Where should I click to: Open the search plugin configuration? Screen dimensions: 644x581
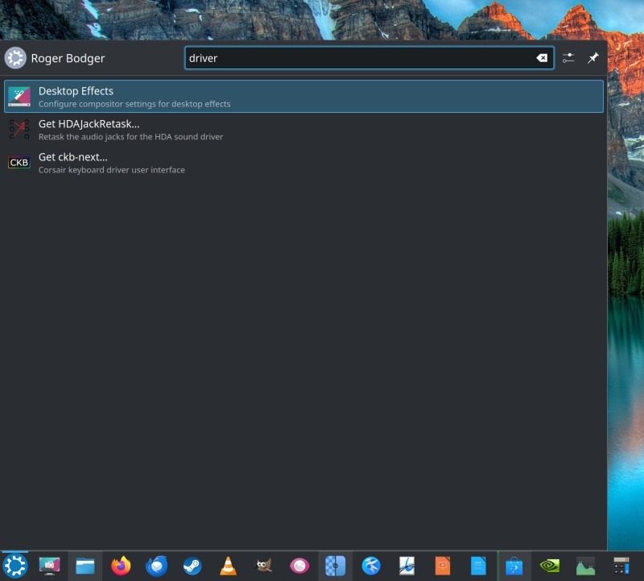pos(568,57)
